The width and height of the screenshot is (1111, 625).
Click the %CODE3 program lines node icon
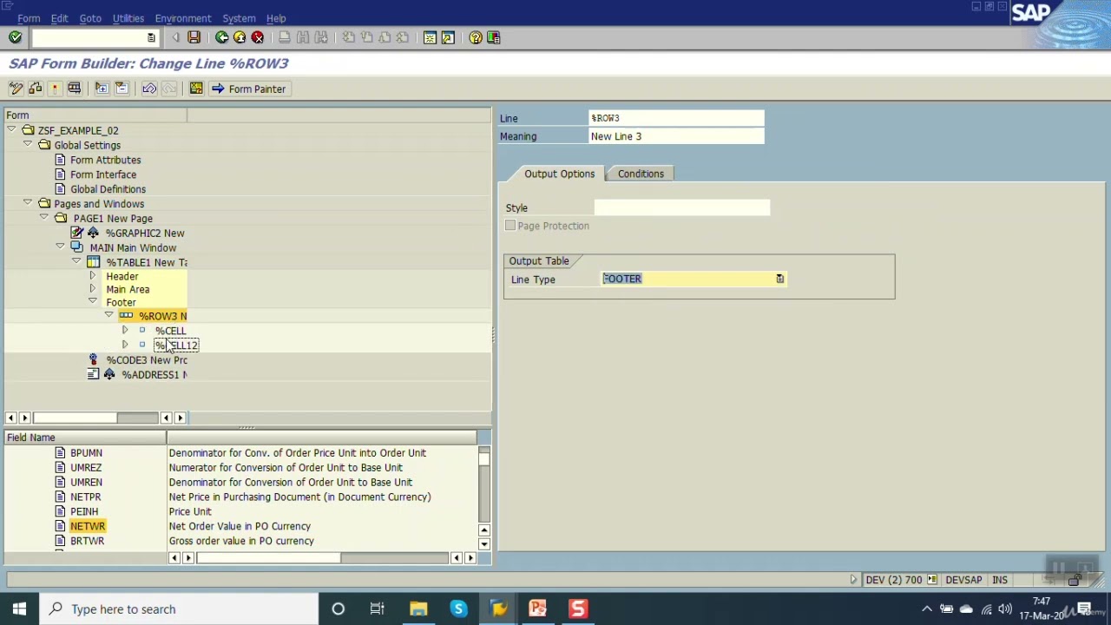[93, 359]
